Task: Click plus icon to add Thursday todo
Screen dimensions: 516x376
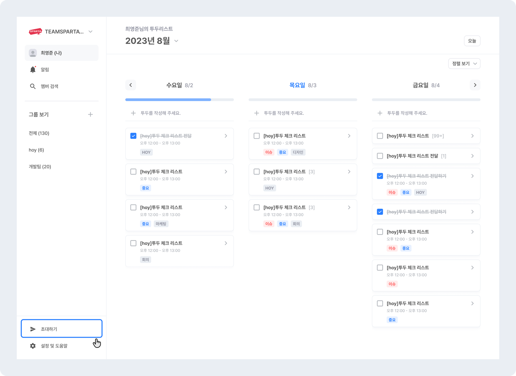Action: click(256, 113)
